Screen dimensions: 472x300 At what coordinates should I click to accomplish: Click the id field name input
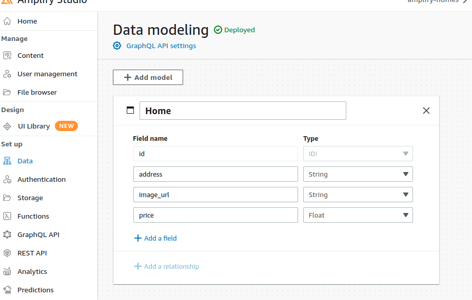point(215,154)
